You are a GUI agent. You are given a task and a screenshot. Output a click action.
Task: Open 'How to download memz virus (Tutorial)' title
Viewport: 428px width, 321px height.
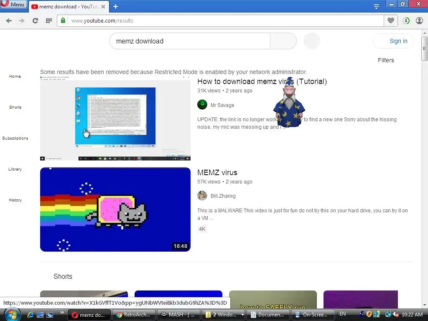click(262, 82)
